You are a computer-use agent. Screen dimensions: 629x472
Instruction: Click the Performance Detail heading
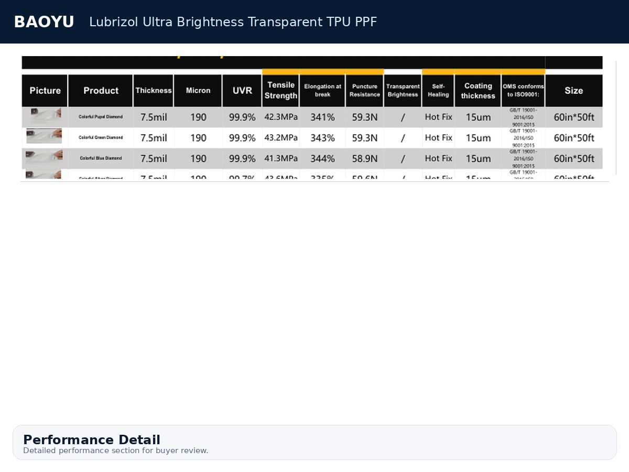[x=92, y=439]
